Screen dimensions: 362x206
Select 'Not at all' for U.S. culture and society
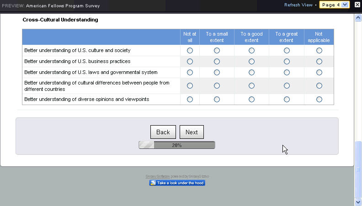pyautogui.click(x=190, y=51)
